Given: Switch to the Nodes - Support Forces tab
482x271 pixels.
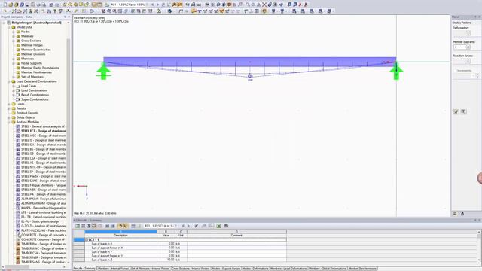Looking at the screenshot, I should [227, 269].
